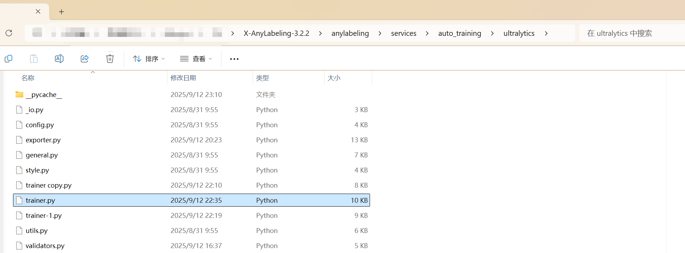Click the general.py file name
The height and width of the screenshot is (253, 685).
(42, 155)
